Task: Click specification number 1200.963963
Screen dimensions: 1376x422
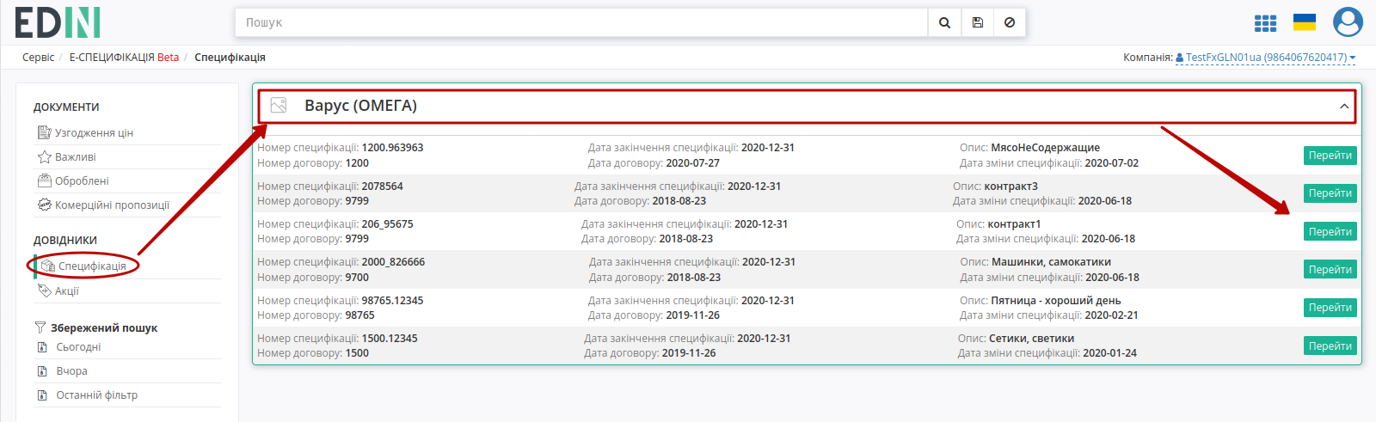Action: pos(392,148)
